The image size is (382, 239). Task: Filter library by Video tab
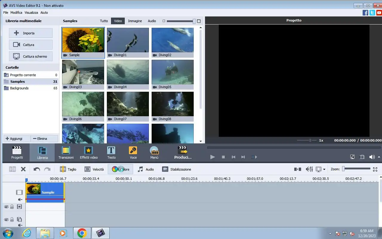click(118, 21)
